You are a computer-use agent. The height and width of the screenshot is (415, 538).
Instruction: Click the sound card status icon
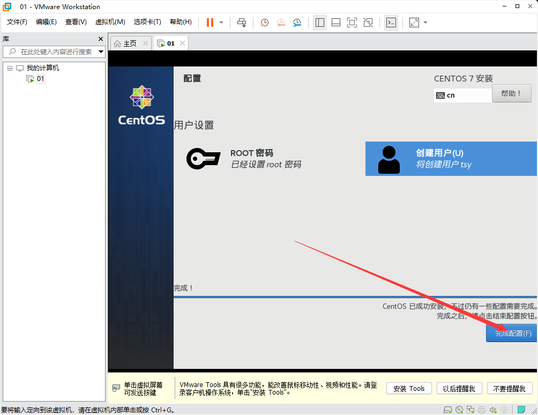[493, 410]
